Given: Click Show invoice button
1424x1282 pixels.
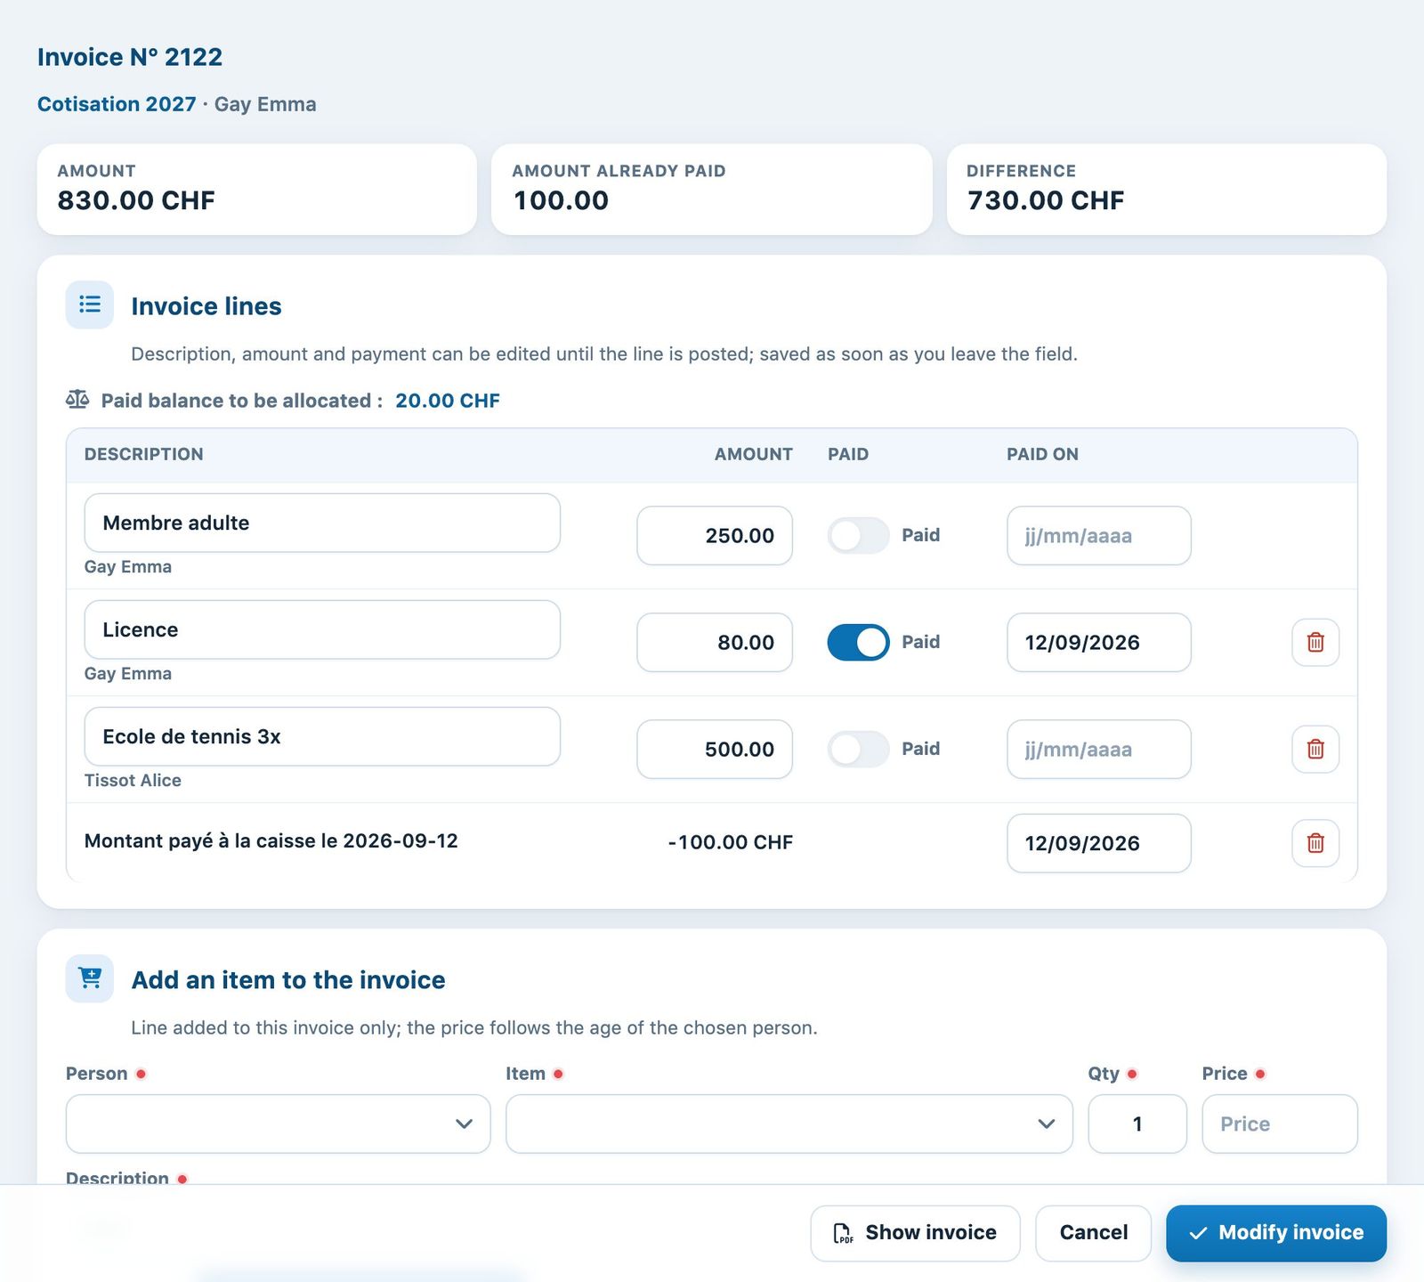Looking at the screenshot, I should 915,1233.
